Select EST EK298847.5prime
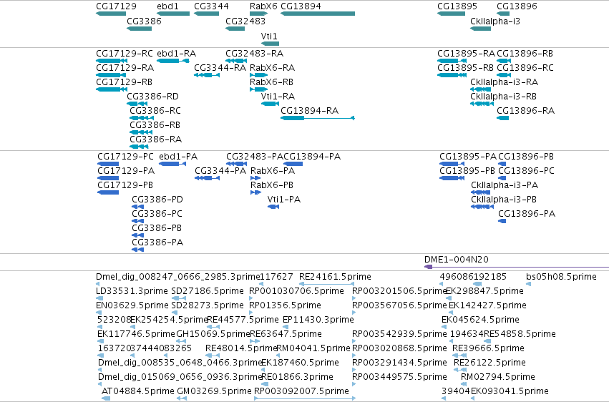The image size is (609, 402). pyautogui.click(x=449, y=298)
